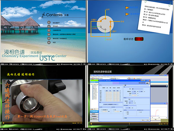This screenshot has width=174, height=131.
Task: Pause the parameter settings video
Action: [x=91, y=124]
